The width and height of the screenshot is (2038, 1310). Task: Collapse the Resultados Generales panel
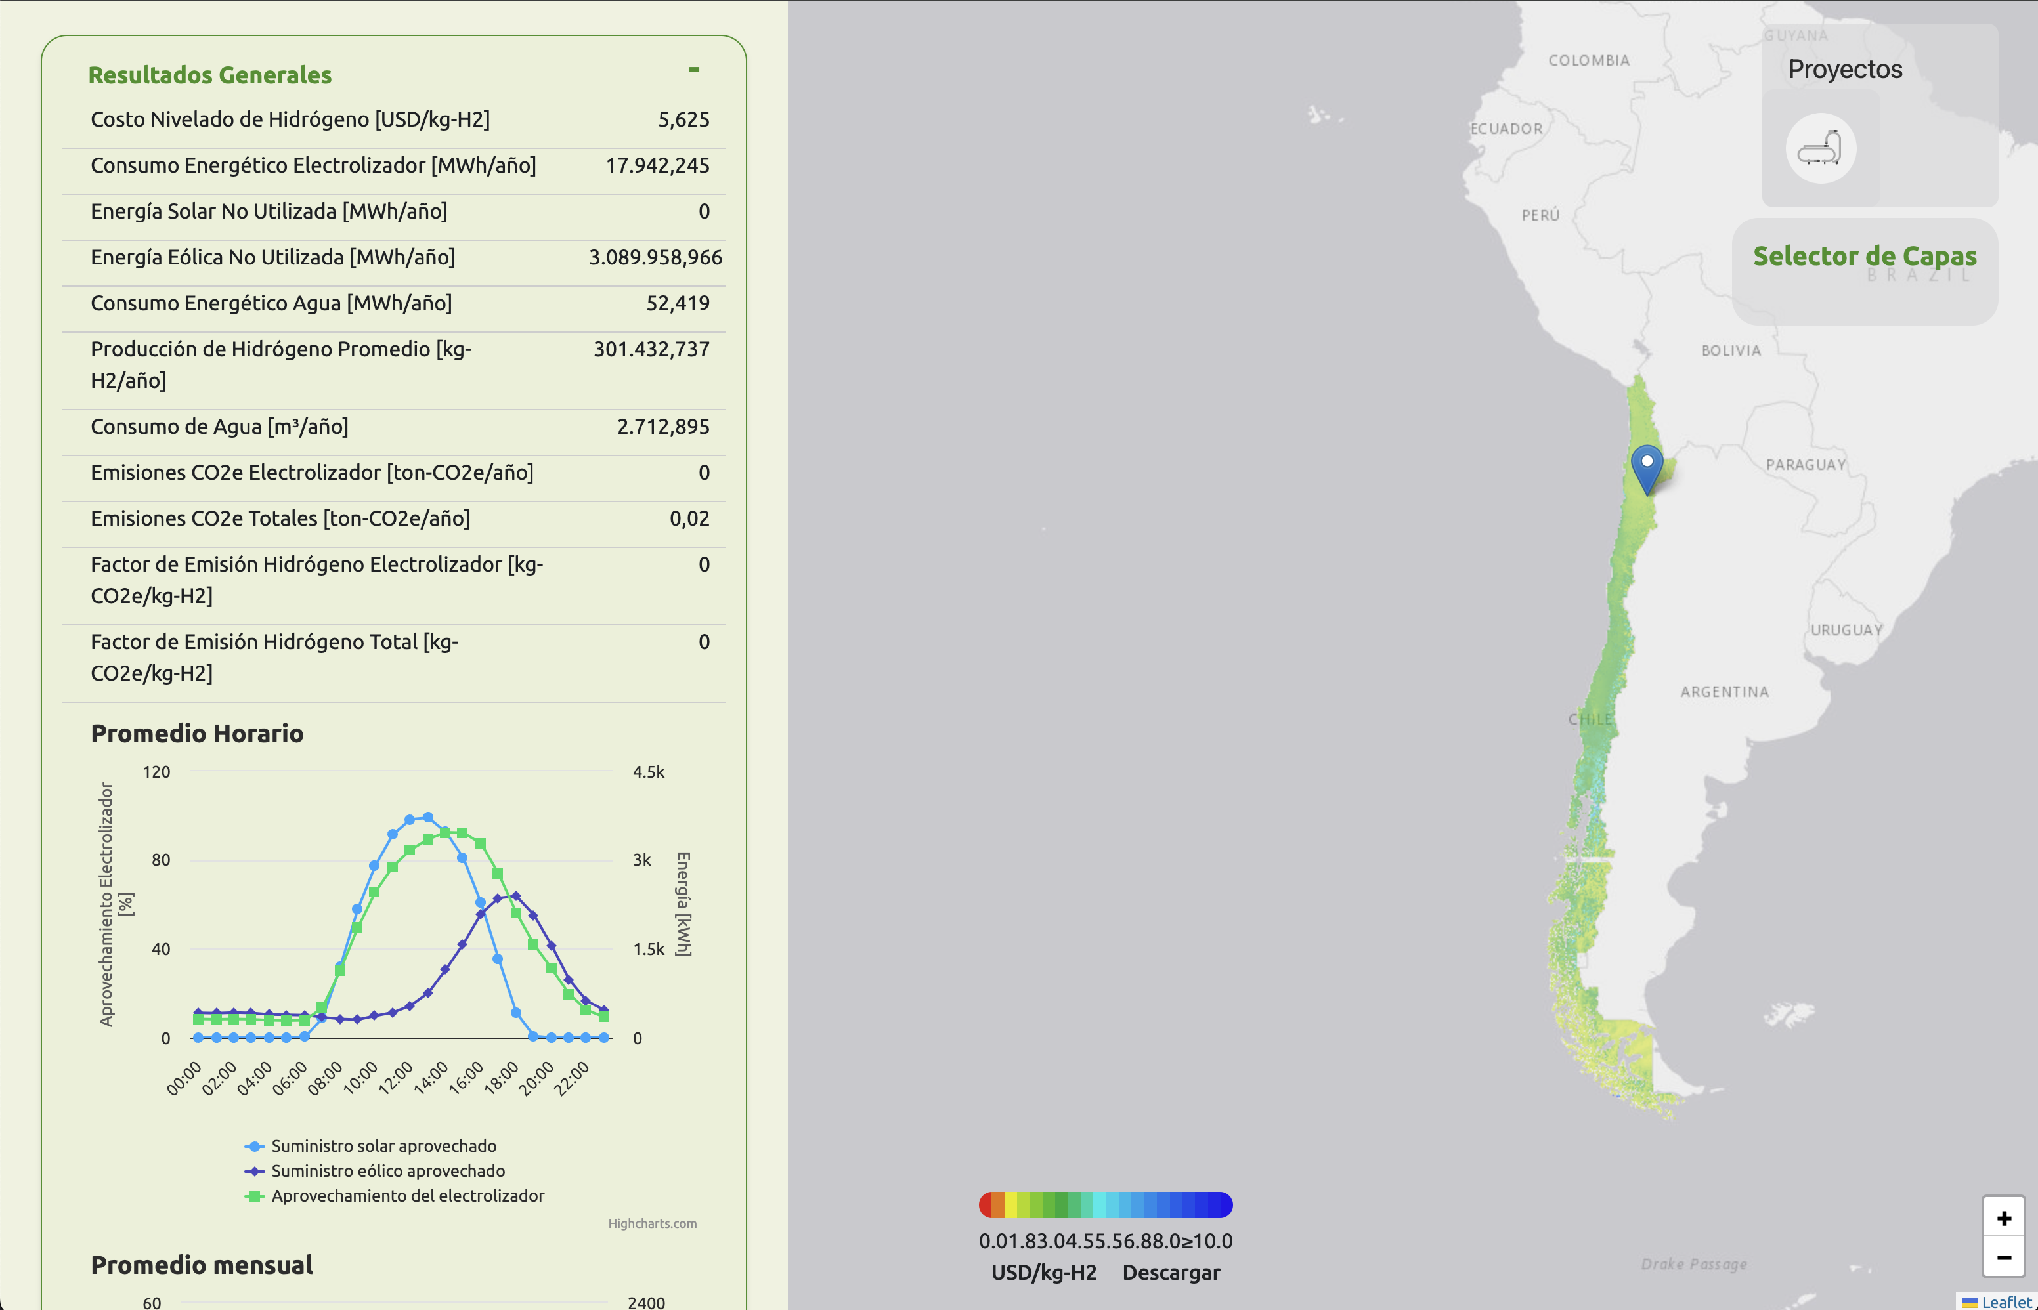coord(695,70)
